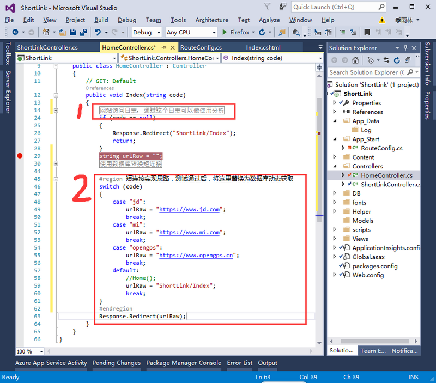The height and width of the screenshot is (383, 436).
Task: Open the Subversion Info side panel
Action: click(428, 63)
